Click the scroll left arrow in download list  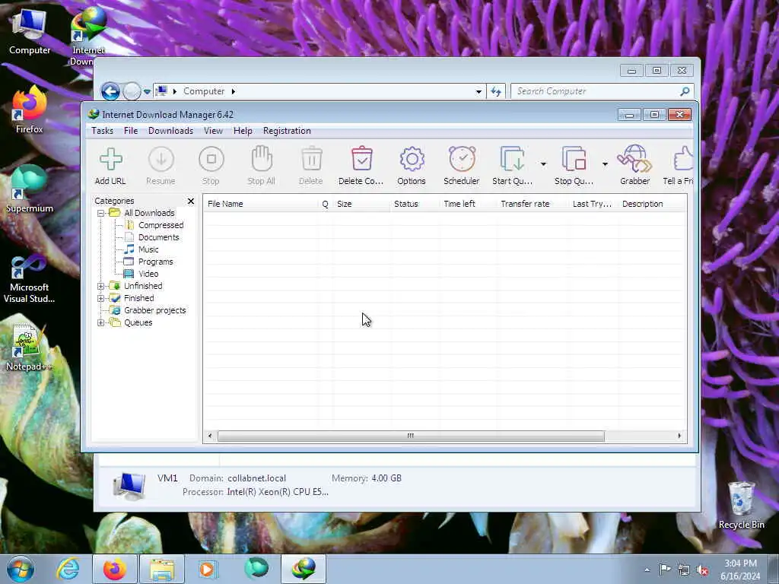[210, 436]
